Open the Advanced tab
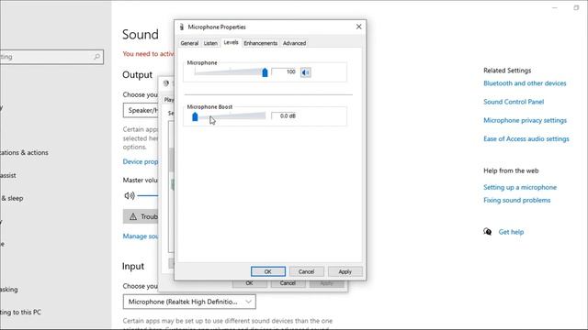588x330 pixels. click(x=294, y=43)
